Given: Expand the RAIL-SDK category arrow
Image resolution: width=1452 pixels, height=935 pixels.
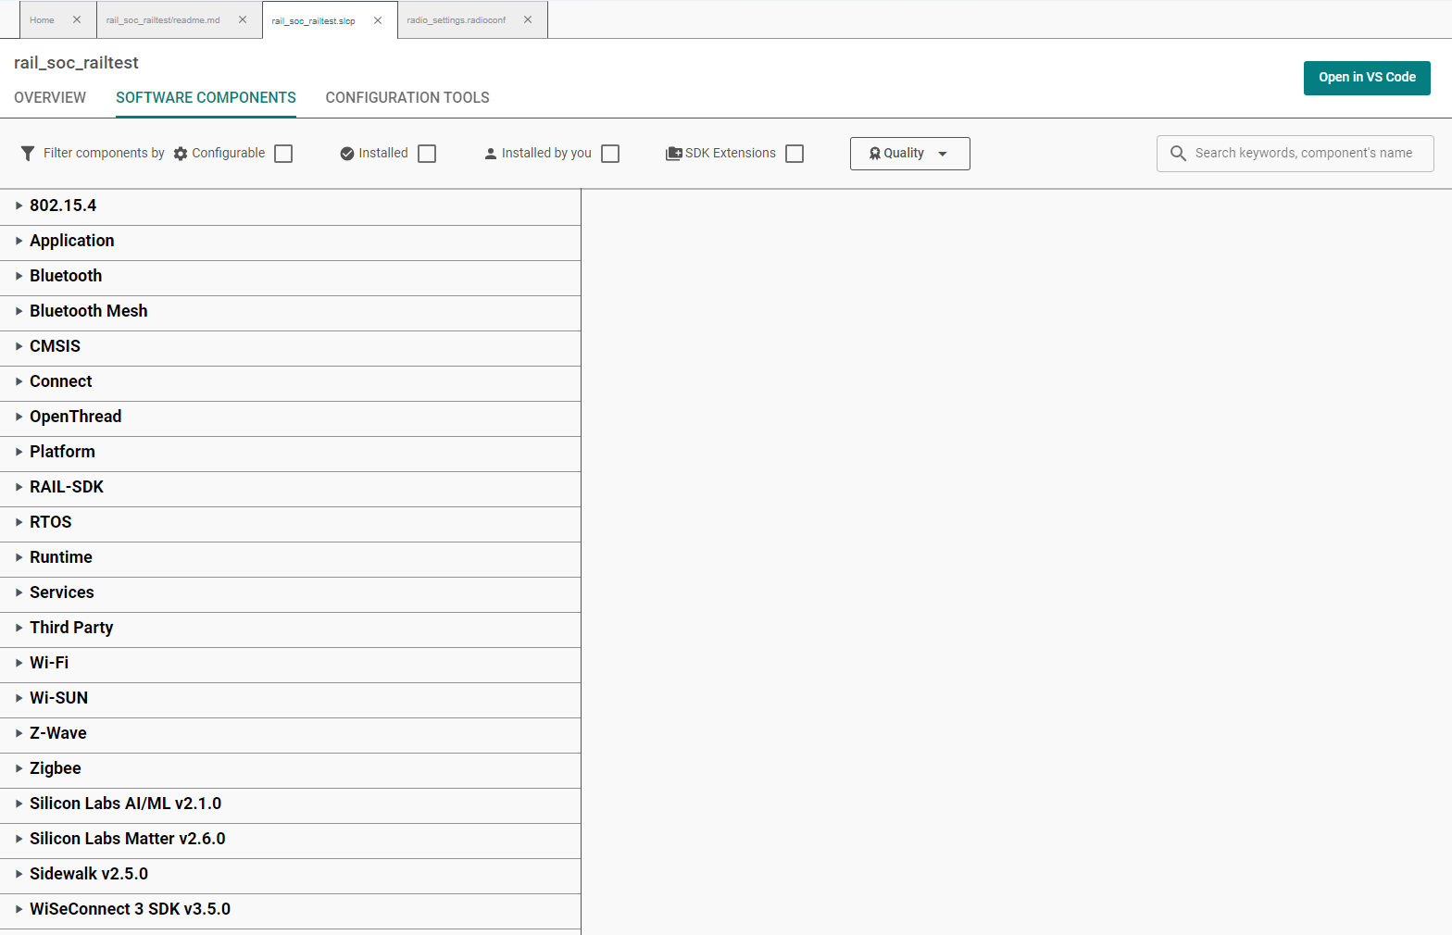Looking at the screenshot, I should pos(19,487).
